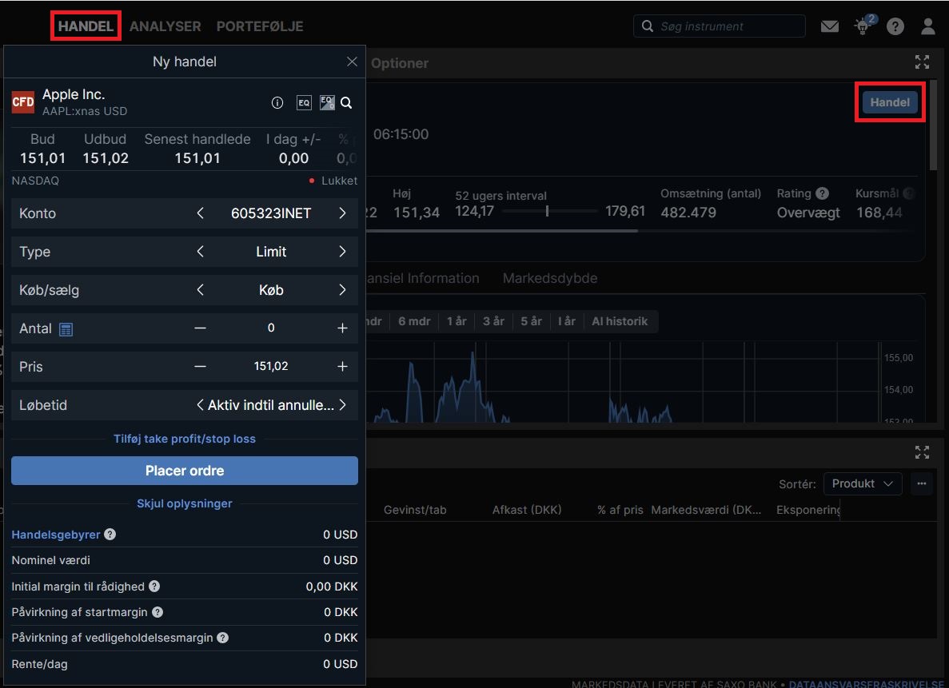Open the messages envelope icon
949x688 pixels.
tap(829, 26)
